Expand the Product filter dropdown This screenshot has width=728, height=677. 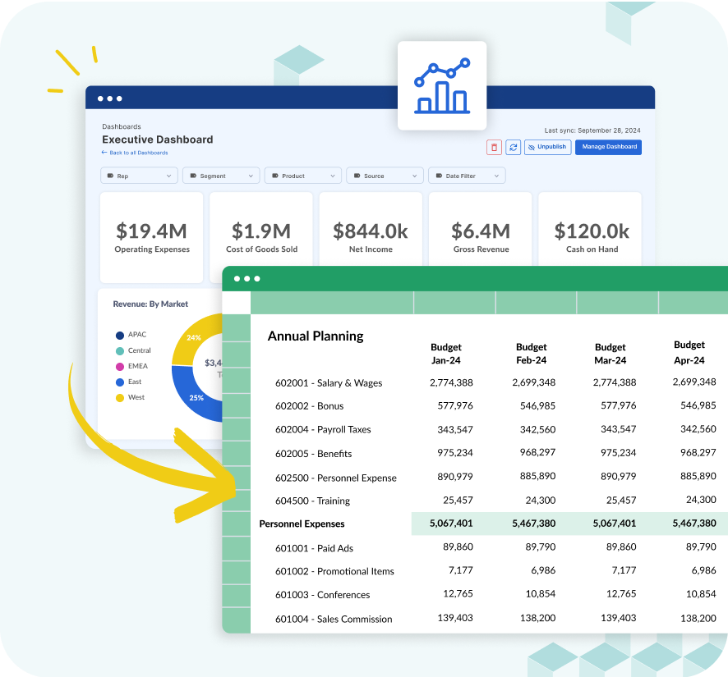[x=302, y=176]
